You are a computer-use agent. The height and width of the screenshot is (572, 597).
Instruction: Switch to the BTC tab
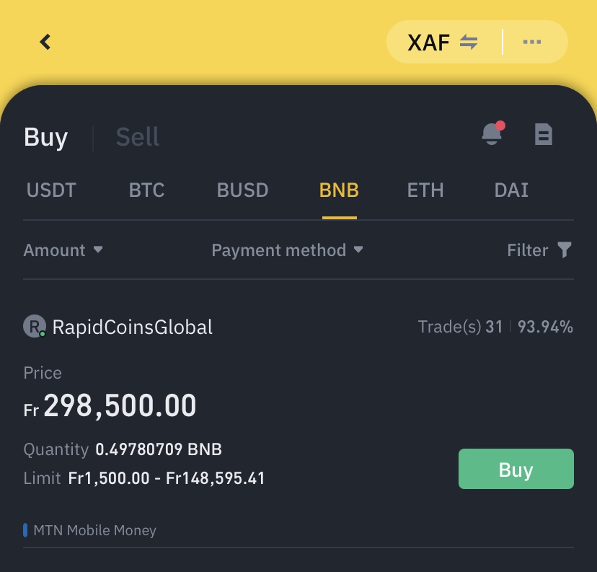coord(146,190)
